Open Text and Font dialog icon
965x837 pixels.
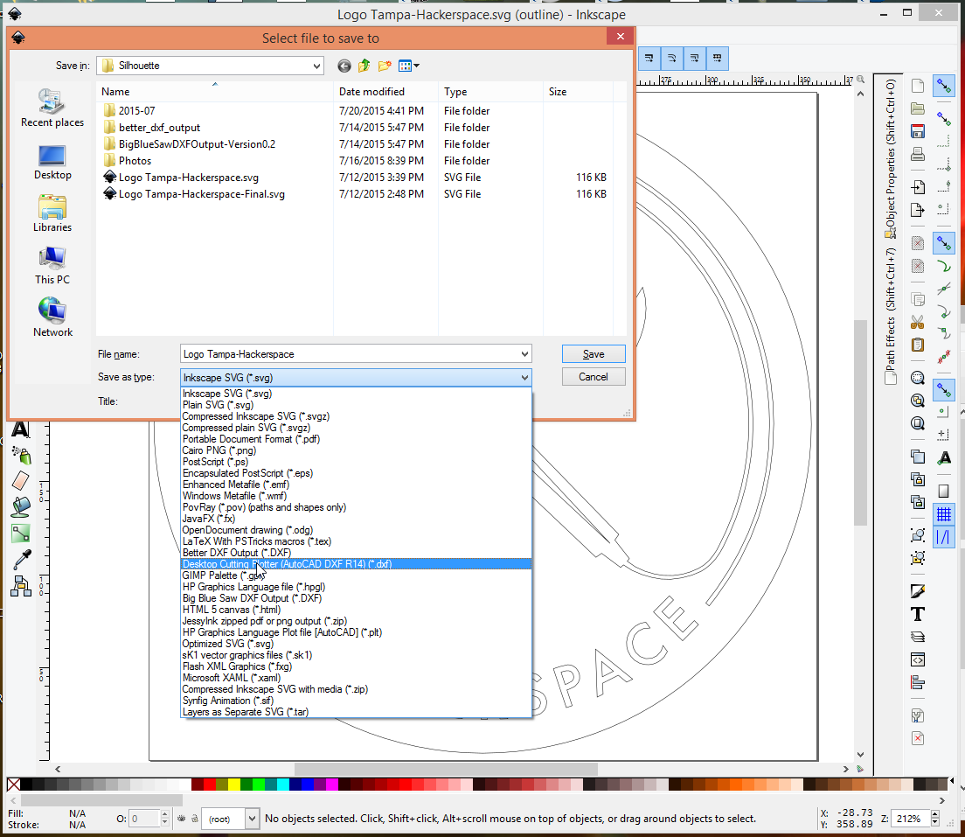pos(918,614)
